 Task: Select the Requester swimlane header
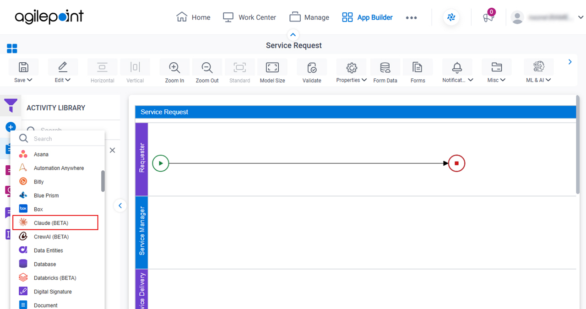click(141, 159)
